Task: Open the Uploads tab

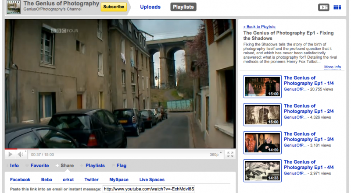Action: (150, 7)
